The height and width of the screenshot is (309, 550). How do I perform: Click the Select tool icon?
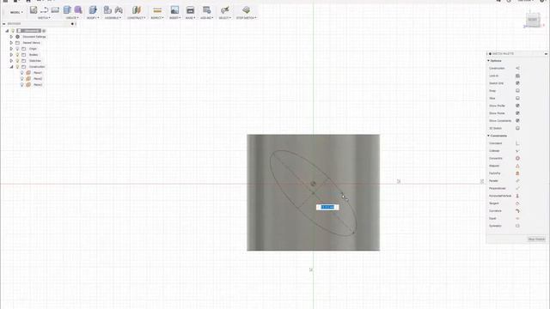[x=225, y=9]
